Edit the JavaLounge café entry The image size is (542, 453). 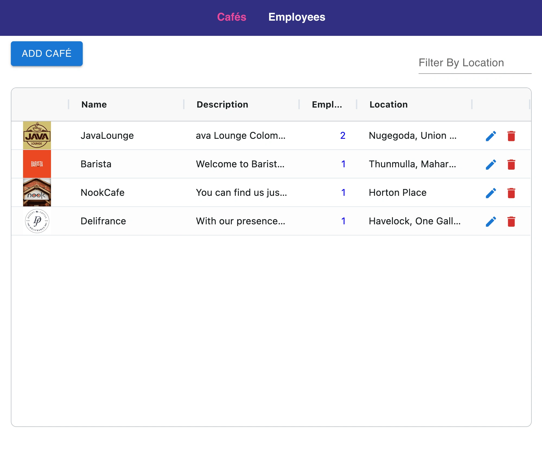coord(491,136)
